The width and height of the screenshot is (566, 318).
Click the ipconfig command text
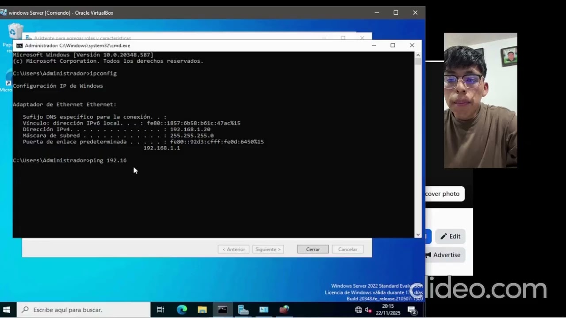pos(103,73)
